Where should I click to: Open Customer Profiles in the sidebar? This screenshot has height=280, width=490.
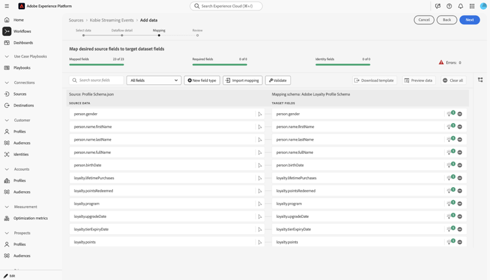pos(20,131)
